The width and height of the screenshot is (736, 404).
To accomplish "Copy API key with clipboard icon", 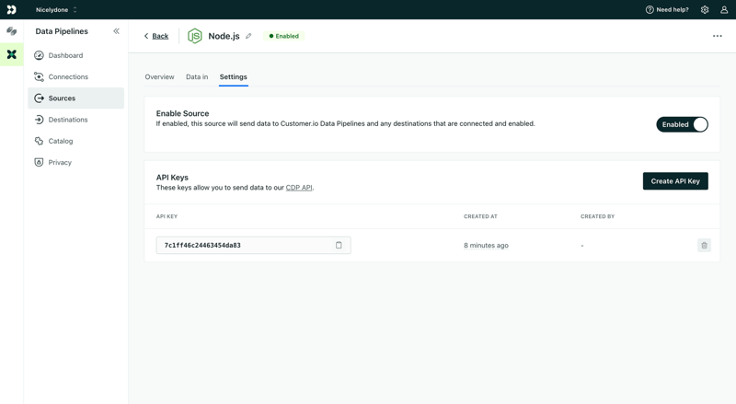I will [x=339, y=245].
